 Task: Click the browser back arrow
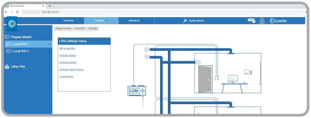pos(6,12)
